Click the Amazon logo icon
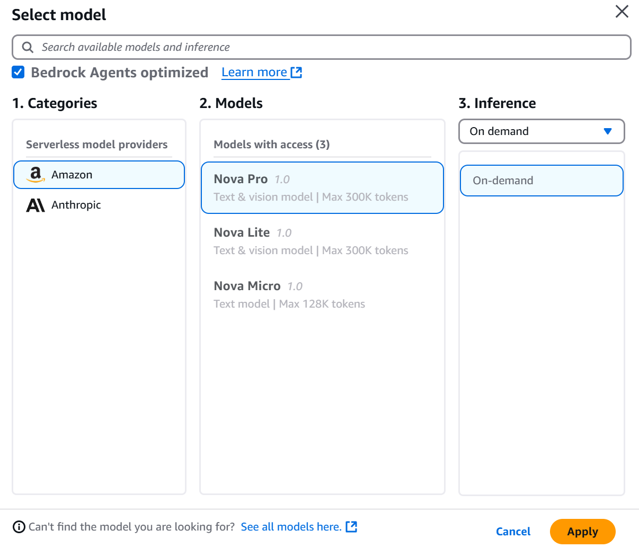 point(35,175)
